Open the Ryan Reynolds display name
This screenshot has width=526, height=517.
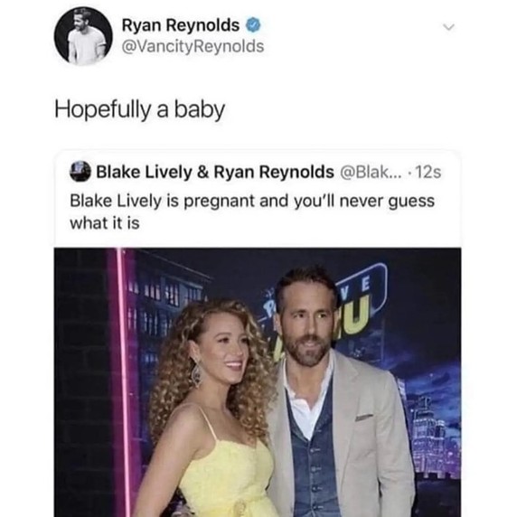point(181,25)
